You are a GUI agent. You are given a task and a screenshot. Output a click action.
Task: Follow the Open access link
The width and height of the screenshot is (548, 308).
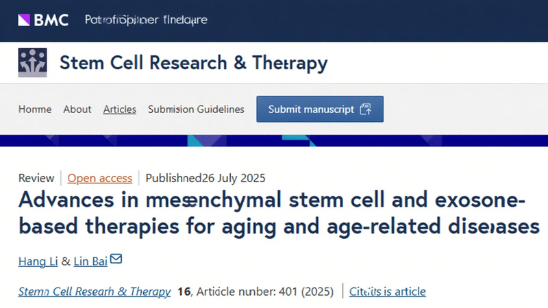tap(100, 179)
